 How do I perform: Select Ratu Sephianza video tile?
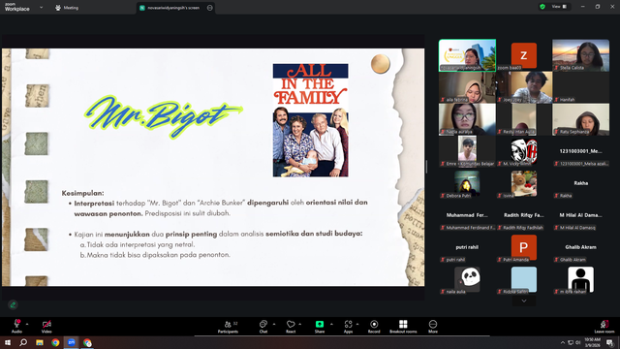pos(581,119)
